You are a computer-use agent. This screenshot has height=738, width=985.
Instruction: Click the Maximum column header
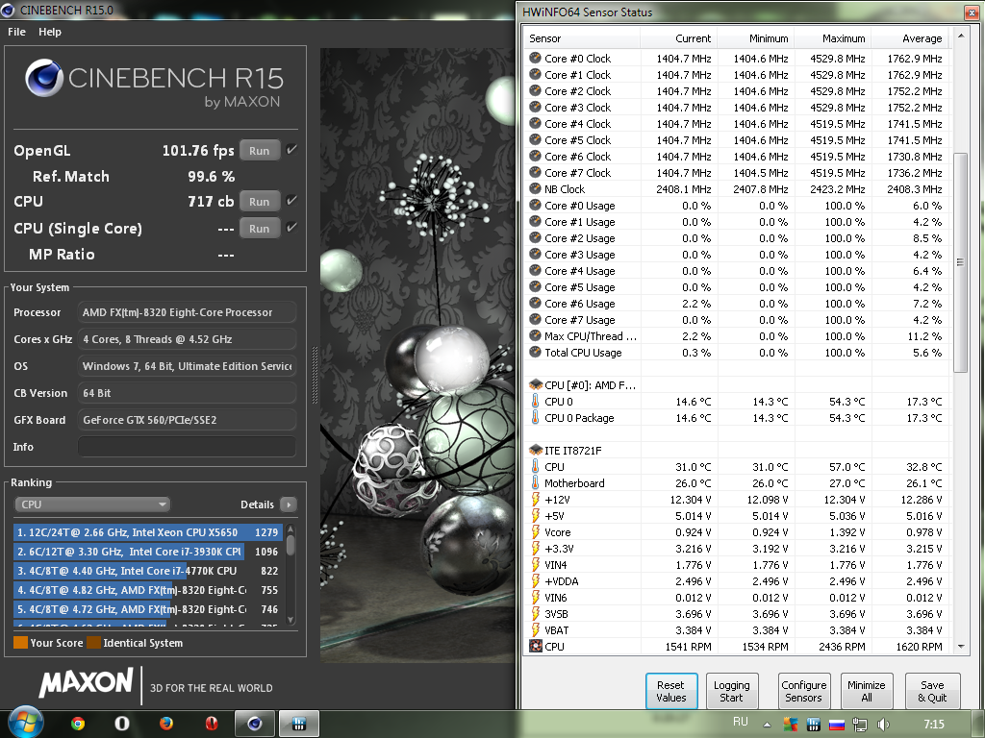click(x=833, y=38)
